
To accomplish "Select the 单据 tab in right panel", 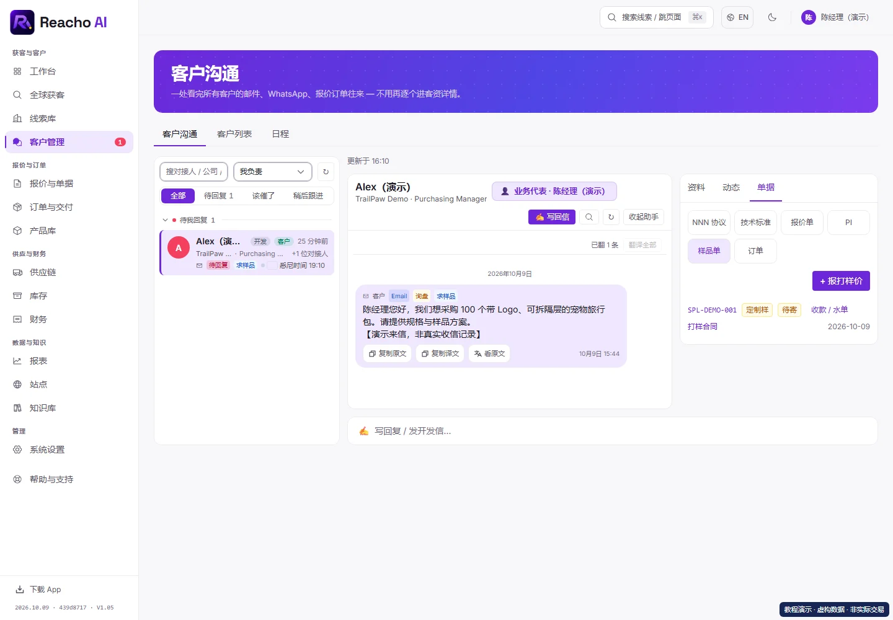I will point(766,187).
